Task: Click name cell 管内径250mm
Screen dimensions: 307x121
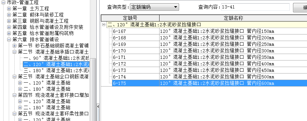Action: pyautogui.click(x=233, y=44)
